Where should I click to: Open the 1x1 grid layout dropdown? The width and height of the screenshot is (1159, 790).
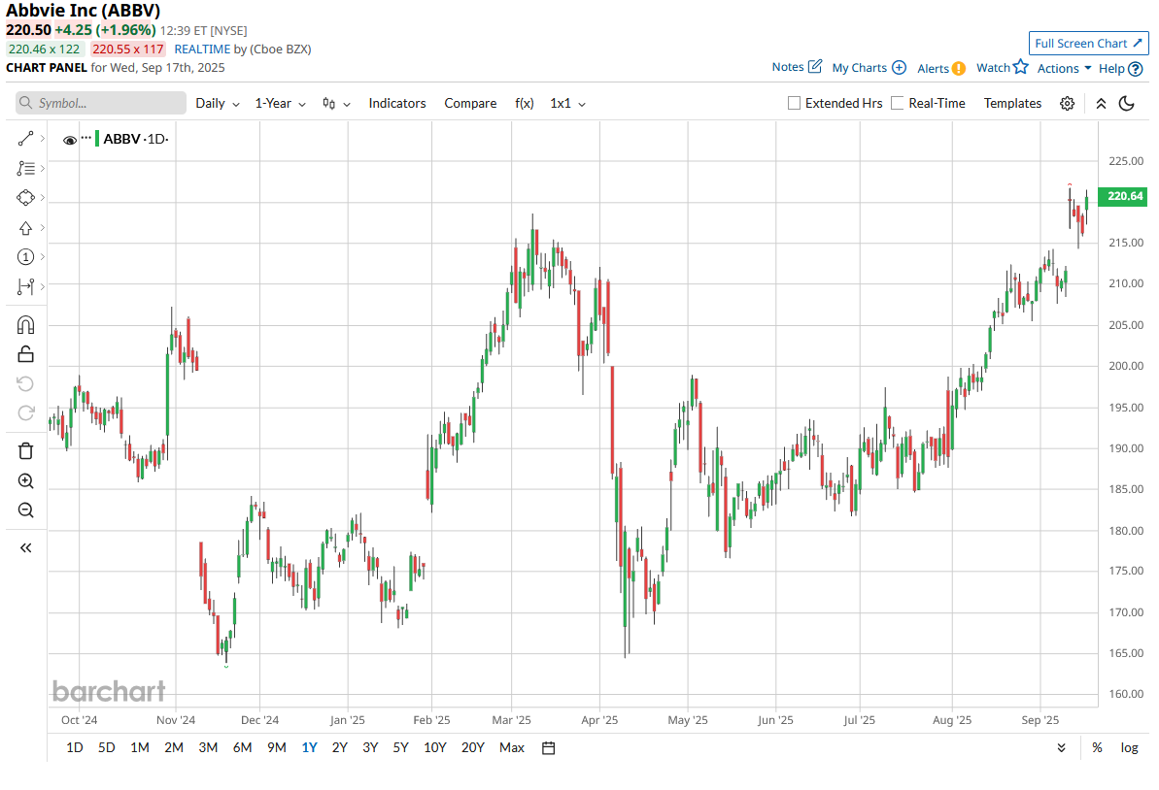[567, 104]
